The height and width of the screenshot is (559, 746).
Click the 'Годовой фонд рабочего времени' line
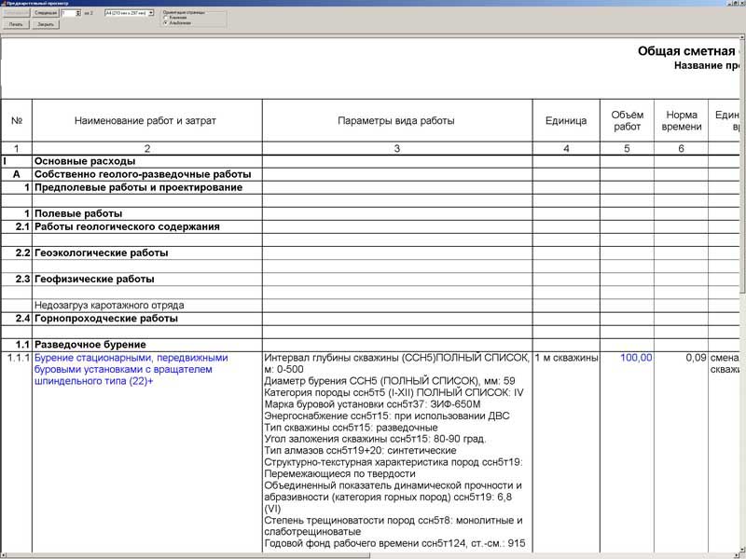click(394, 543)
